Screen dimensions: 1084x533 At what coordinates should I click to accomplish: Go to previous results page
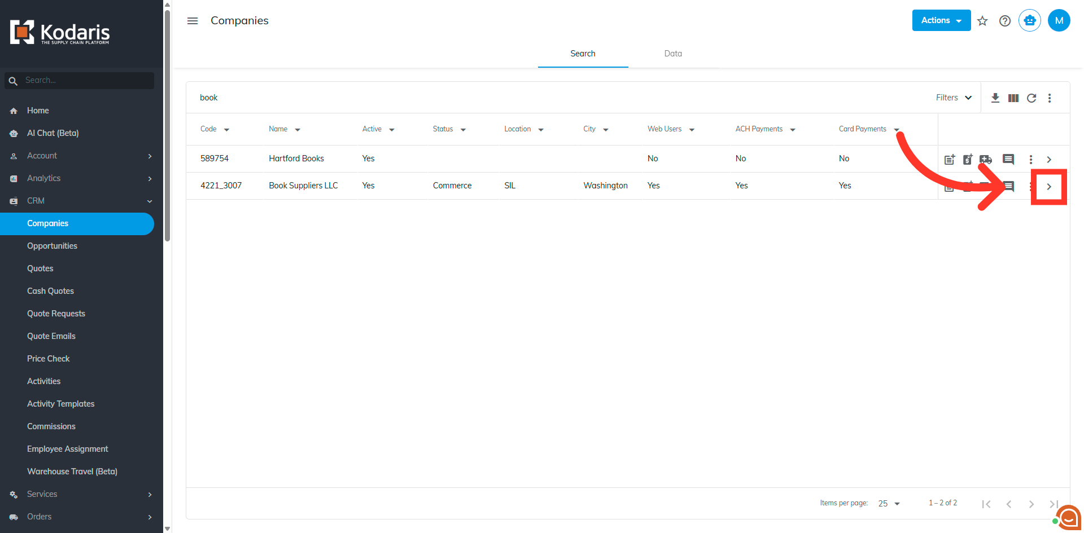pyautogui.click(x=1009, y=504)
